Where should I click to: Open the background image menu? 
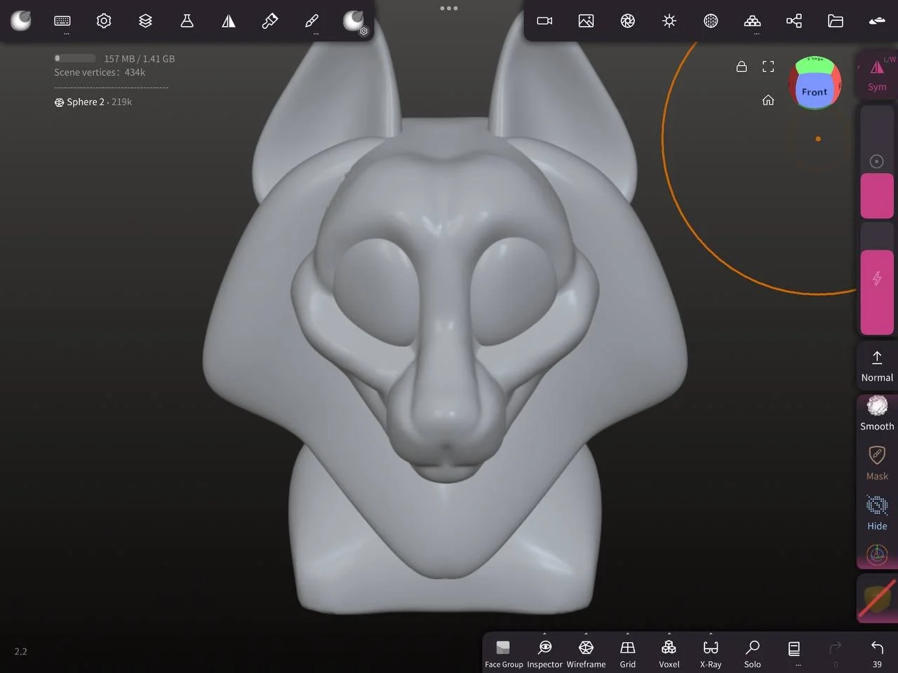pos(586,21)
